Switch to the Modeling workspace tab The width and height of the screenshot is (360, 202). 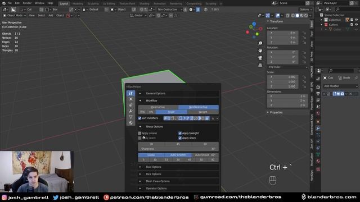78,4
